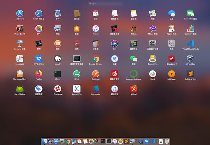Open Sequel Pro from Launchpad grid
Image resolution: width=210 pixels, height=145 pixels.
coord(153,59)
